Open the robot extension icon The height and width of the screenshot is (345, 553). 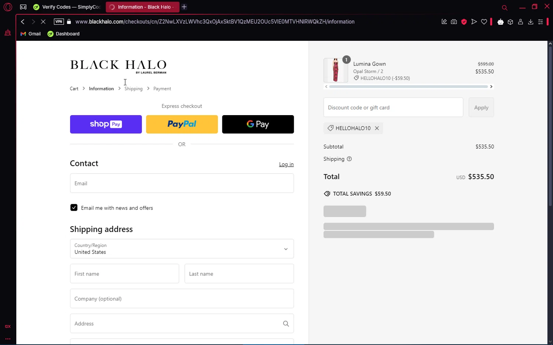click(x=500, y=22)
